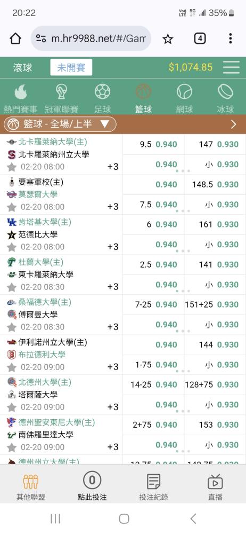246x534 pixels.
Task: Open 直播 live broadcast icon
Action: (215, 482)
